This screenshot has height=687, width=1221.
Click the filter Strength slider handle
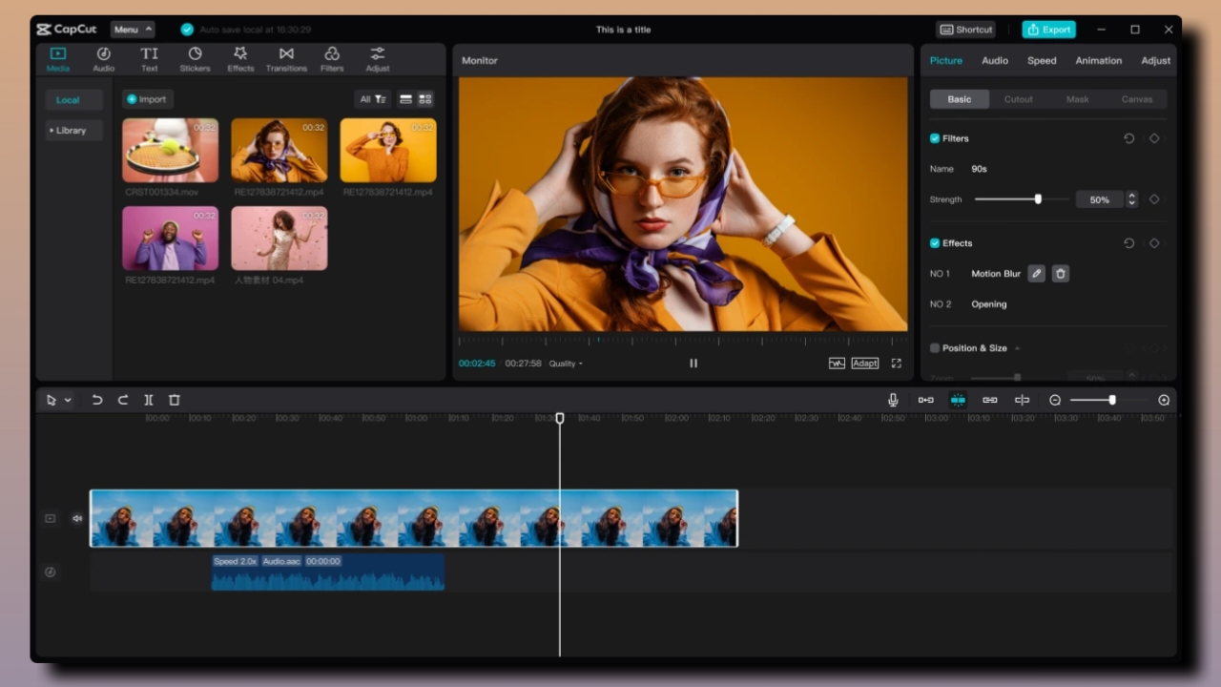click(1038, 199)
